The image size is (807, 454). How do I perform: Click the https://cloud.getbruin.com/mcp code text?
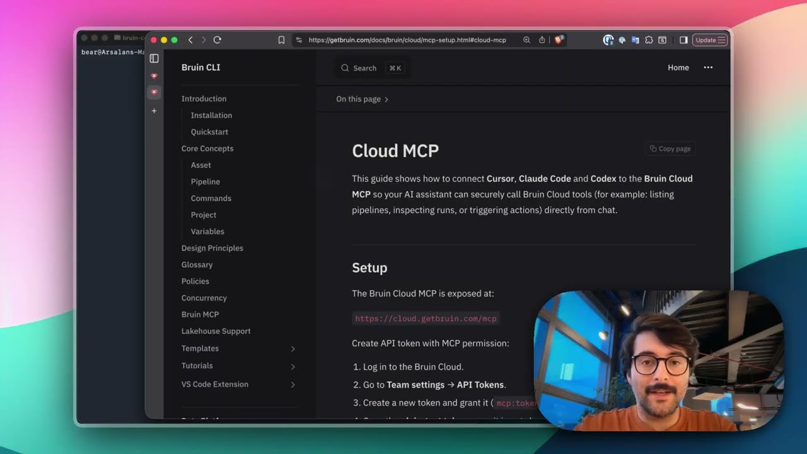426,318
